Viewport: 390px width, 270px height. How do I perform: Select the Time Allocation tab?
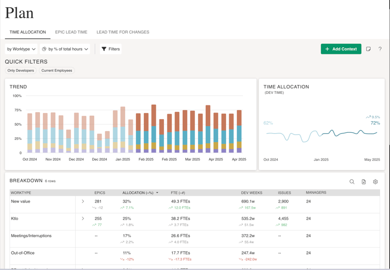(x=27, y=32)
